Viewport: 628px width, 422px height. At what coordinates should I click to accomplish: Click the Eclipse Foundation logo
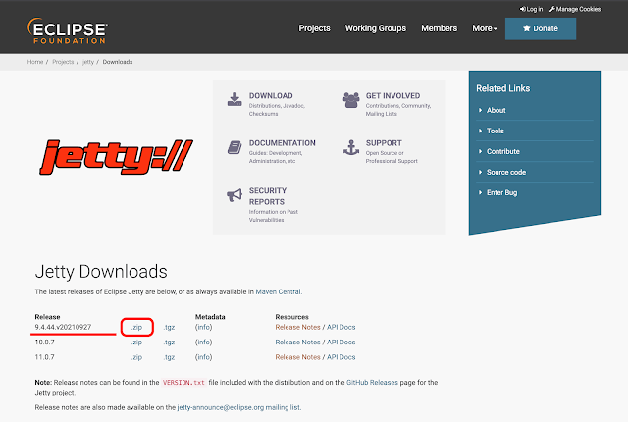click(68, 30)
